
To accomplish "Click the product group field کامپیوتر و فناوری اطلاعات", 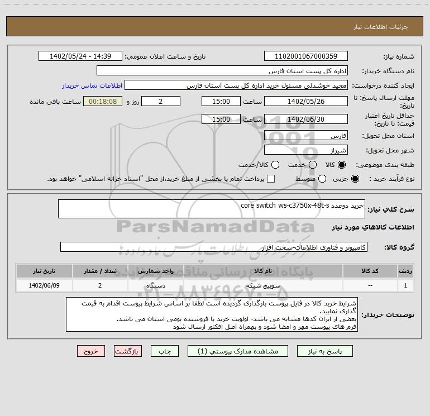I will point(214,247).
